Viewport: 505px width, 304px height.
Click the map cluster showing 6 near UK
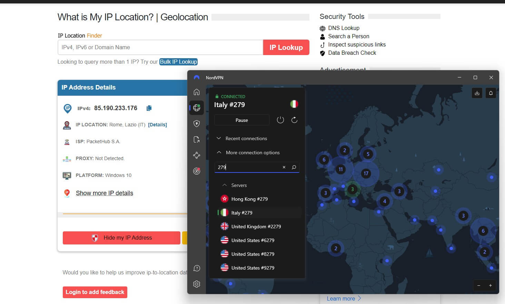pyautogui.click(x=324, y=159)
